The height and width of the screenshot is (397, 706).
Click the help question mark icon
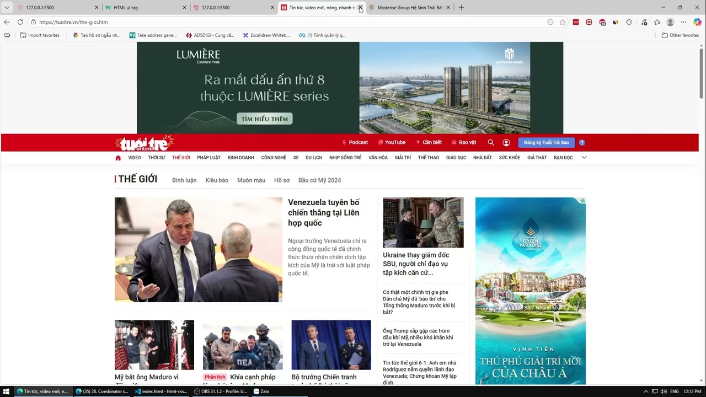pos(581,142)
